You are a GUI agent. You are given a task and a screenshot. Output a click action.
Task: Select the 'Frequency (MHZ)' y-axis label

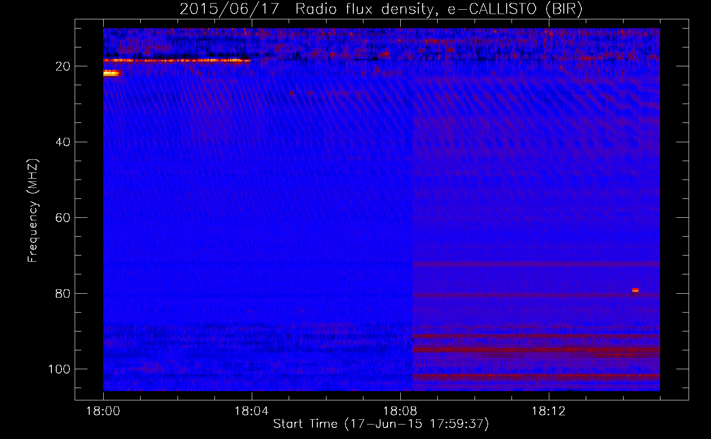pos(33,210)
